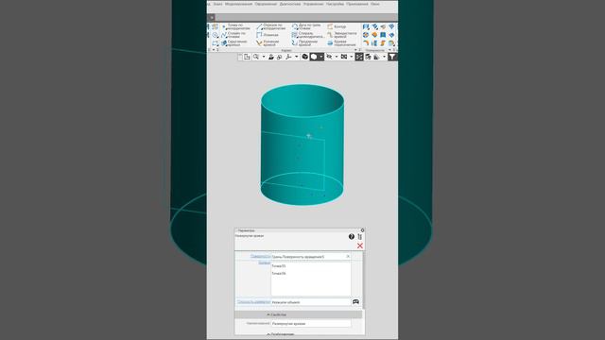Click the zoom magnifier on the view toolbar
The height and width of the screenshot is (340, 605).
[256, 57]
